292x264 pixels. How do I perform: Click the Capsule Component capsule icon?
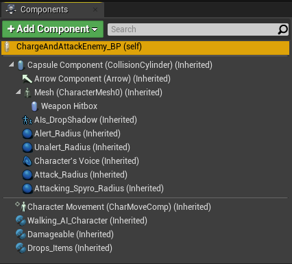(x=21, y=65)
